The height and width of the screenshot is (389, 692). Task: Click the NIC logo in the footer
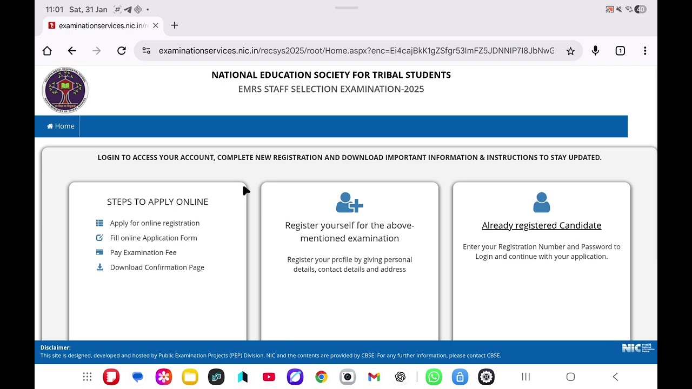coord(638,348)
